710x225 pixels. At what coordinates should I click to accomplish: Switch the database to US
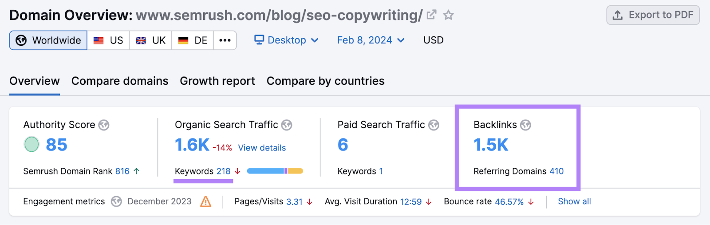tap(108, 40)
